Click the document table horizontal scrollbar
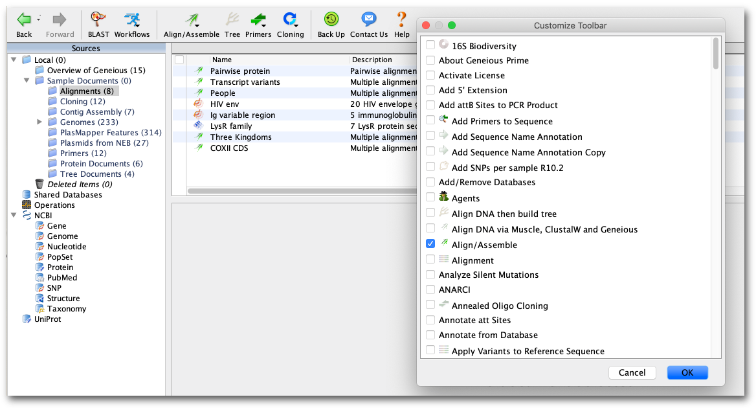Image resolution: width=756 pixels, height=408 pixels. [x=302, y=191]
